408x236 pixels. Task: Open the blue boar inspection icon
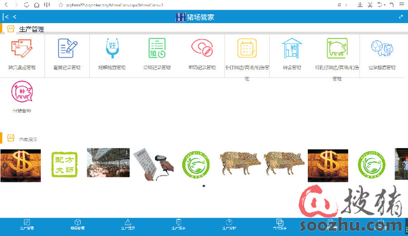(x=382, y=48)
